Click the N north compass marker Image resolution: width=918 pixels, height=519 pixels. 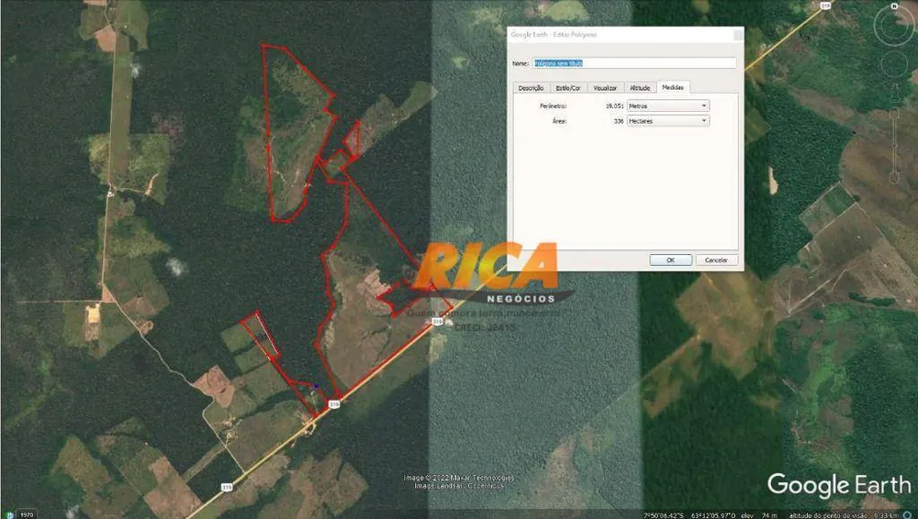pyautogui.click(x=894, y=6)
